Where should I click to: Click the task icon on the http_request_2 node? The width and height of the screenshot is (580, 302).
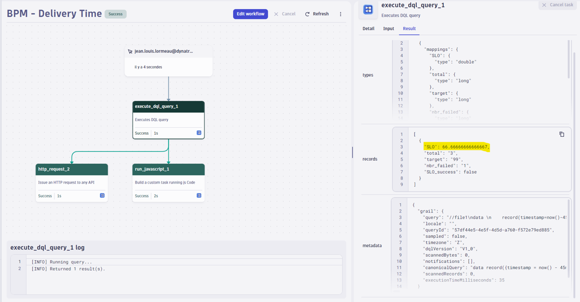[102, 195]
